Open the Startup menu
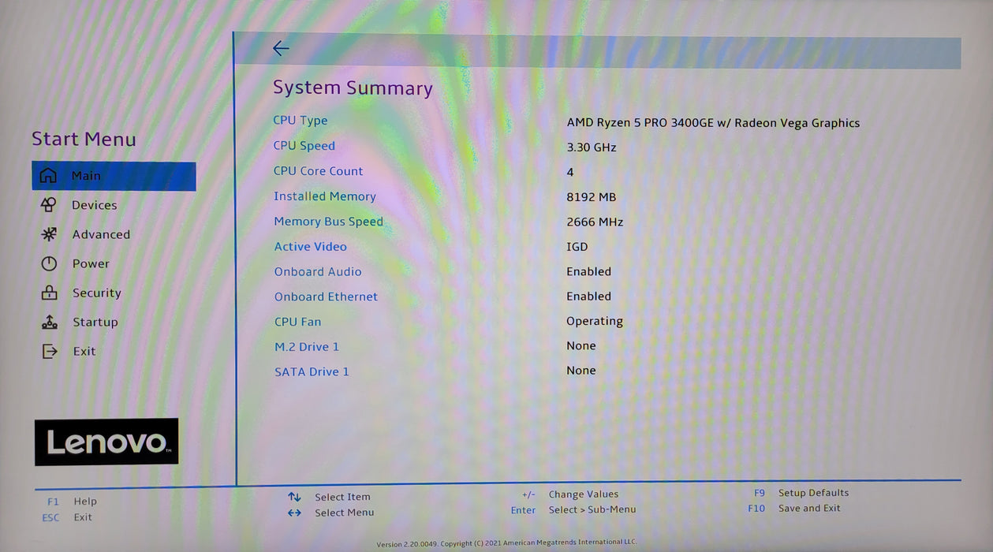The width and height of the screenshot is (993, 552). pyautogui.click(x=95, y=322)
